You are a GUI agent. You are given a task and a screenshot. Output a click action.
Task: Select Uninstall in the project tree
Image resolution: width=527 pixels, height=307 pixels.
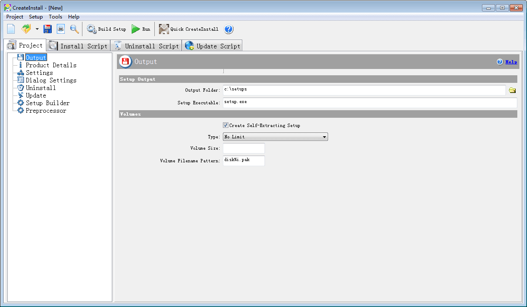(40, 88)
